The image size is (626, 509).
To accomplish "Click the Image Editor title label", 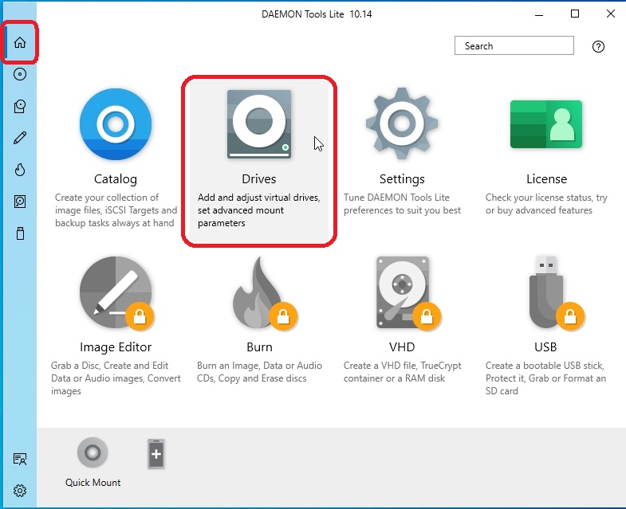I will coord(116,347).
